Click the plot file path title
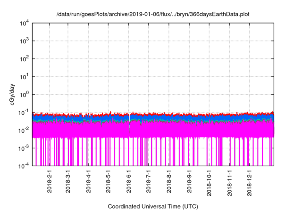Viewport: 302px width, 211px height. coord(153,14)
